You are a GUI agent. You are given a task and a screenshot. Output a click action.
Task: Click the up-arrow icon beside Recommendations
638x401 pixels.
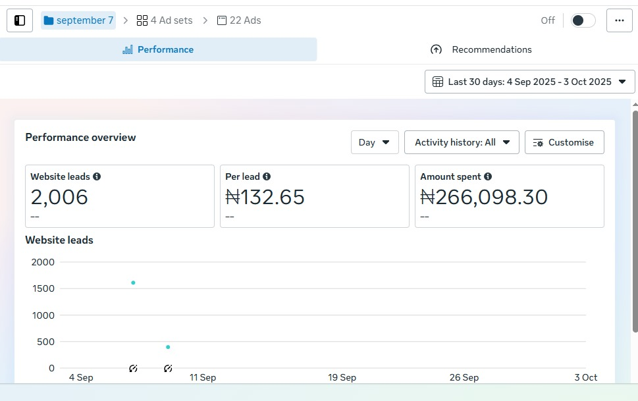(436, 49)
